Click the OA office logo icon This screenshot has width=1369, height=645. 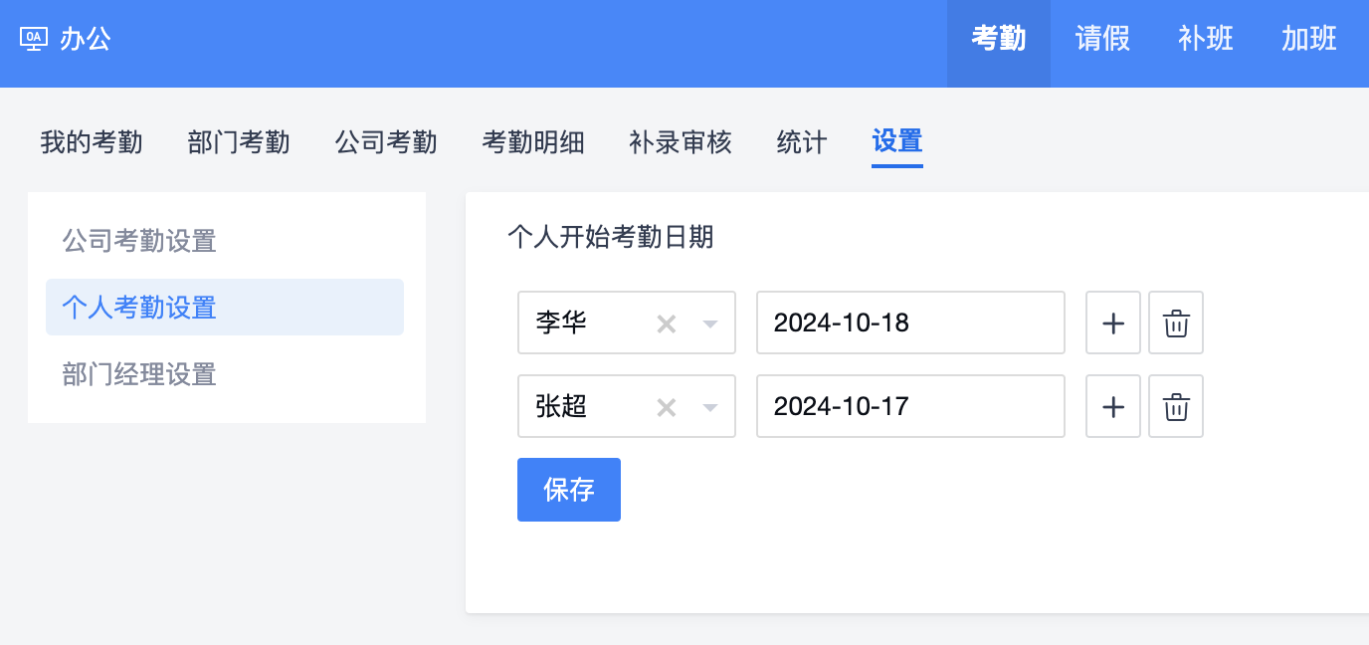34,40
